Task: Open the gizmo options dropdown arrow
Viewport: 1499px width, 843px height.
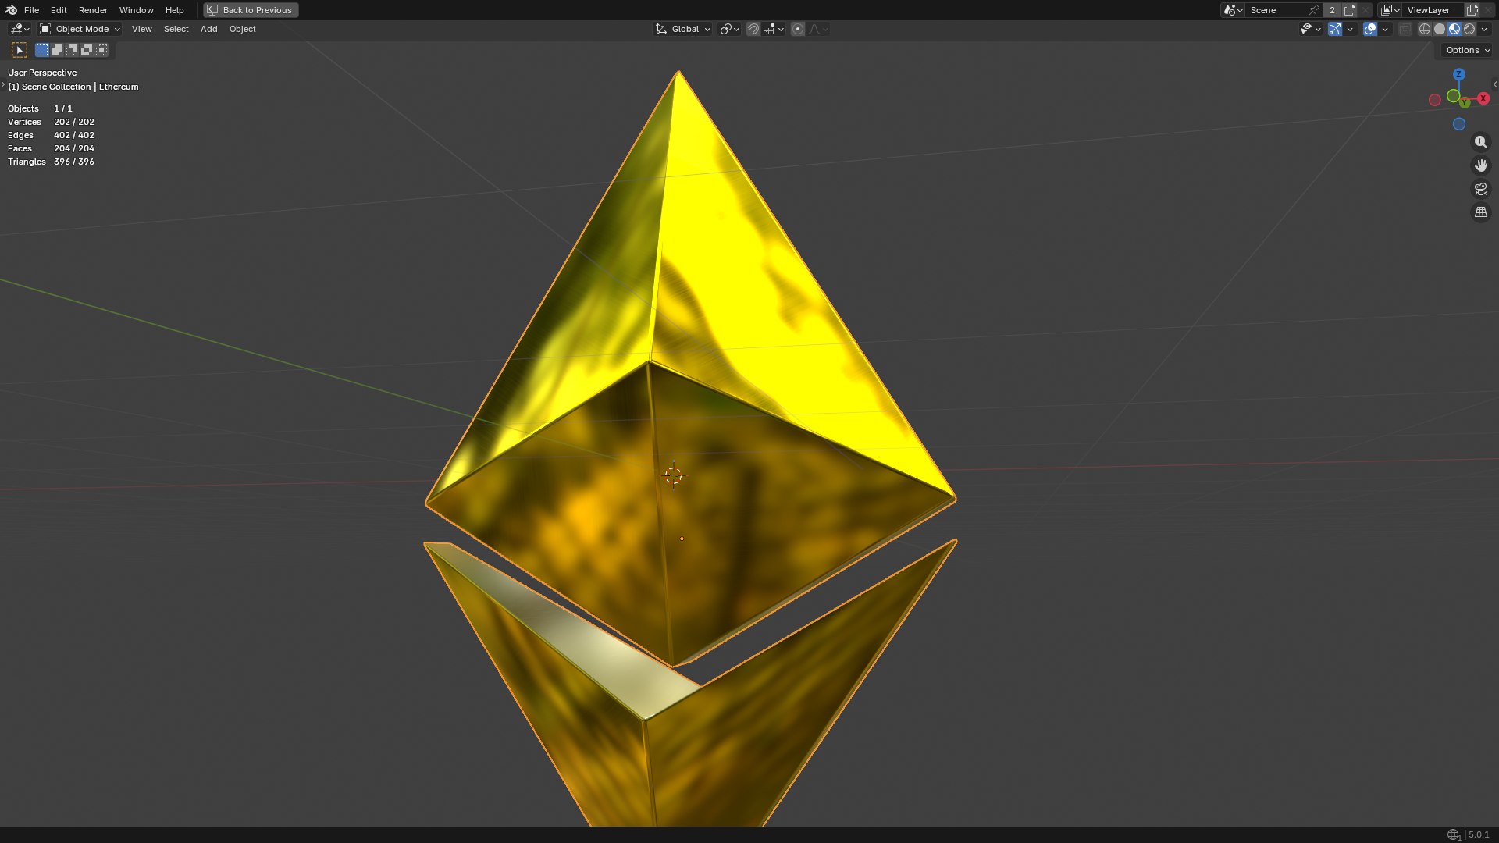Action: pos(1350,29)
